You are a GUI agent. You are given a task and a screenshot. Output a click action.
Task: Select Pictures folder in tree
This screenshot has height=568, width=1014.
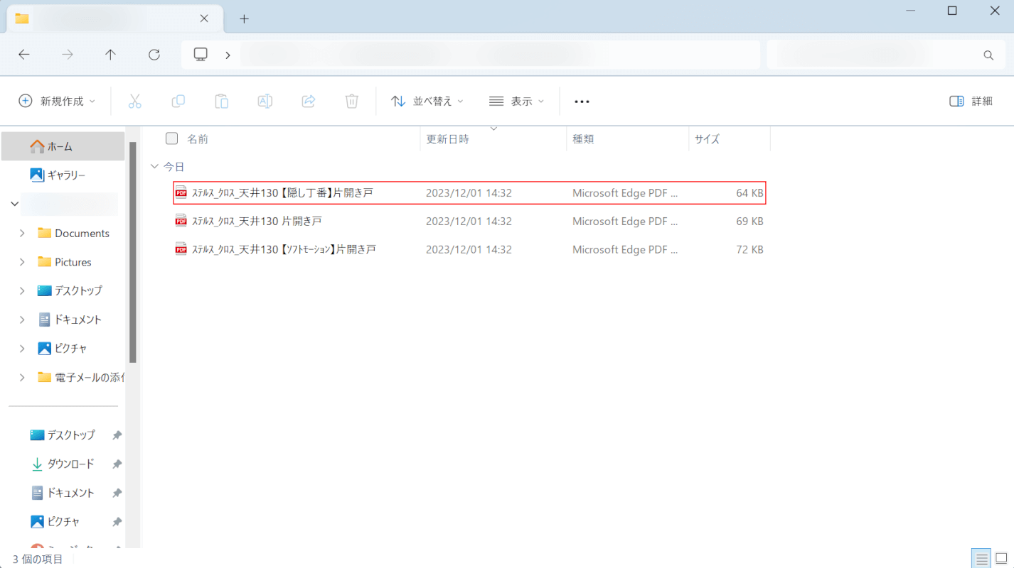(x=73, y=262)
